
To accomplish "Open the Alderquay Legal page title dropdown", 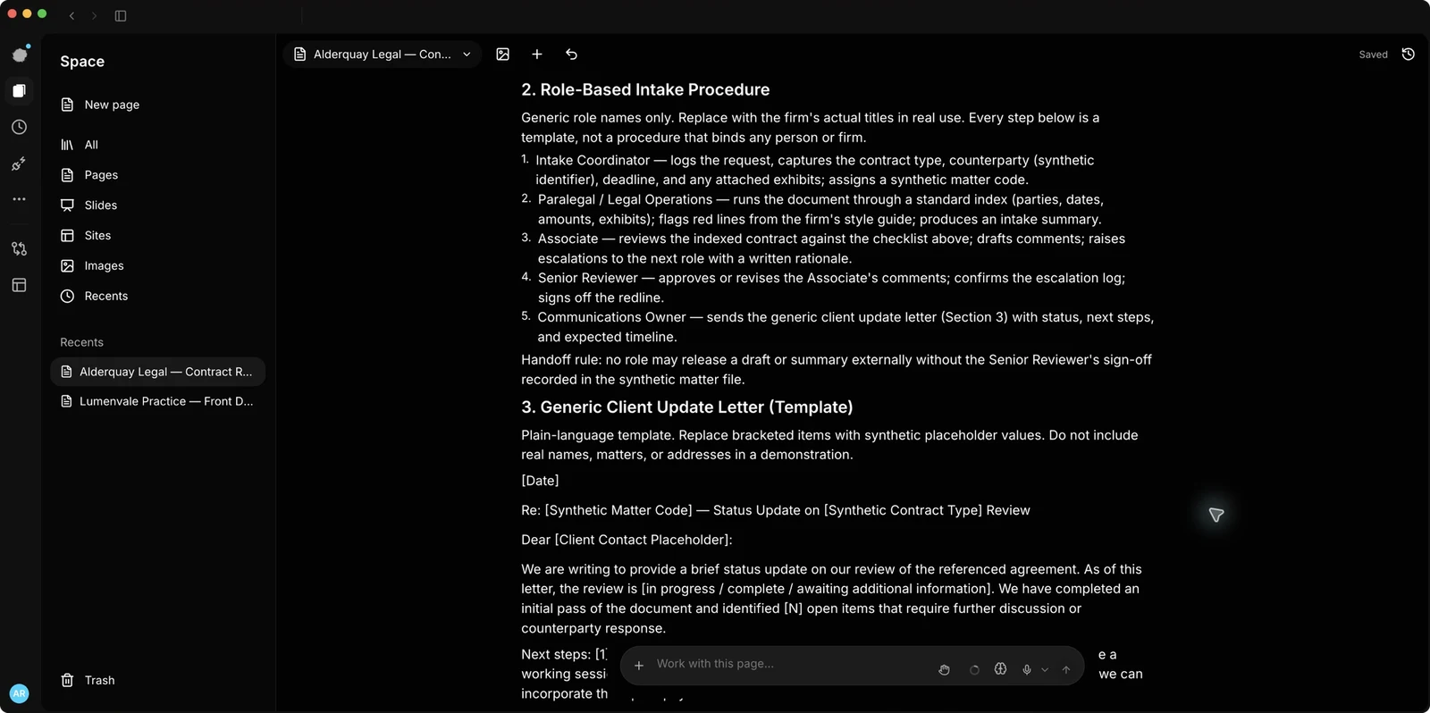I will [383, 55].
